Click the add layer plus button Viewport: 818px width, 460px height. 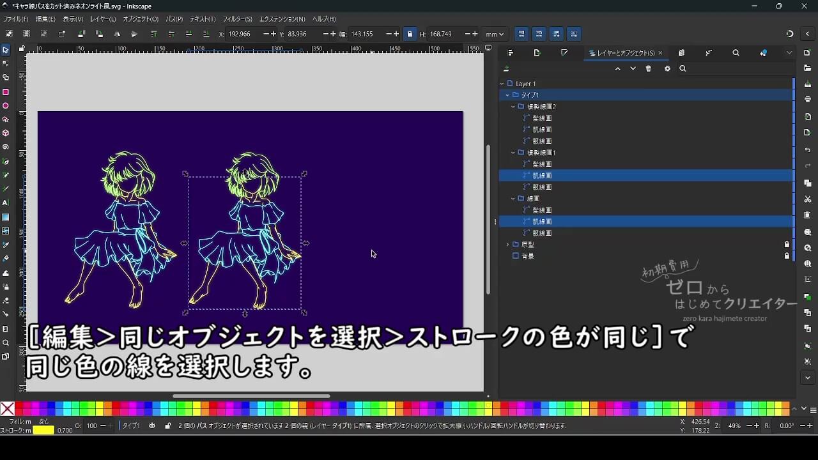(x=507, y=68)
